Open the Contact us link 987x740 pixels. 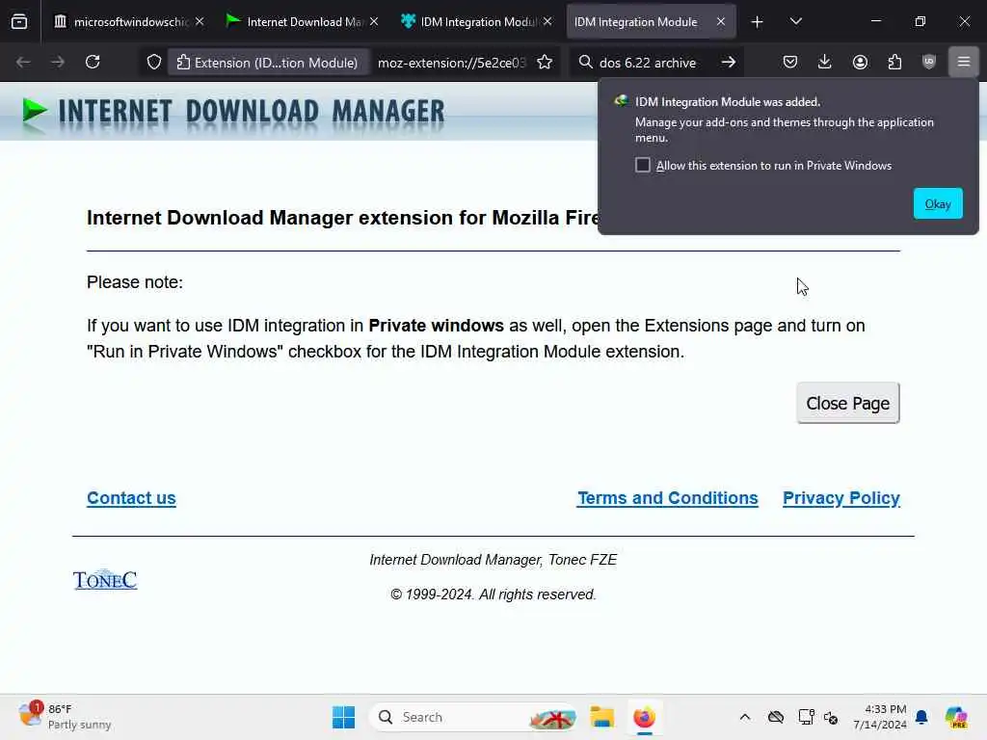coord(131,498)
